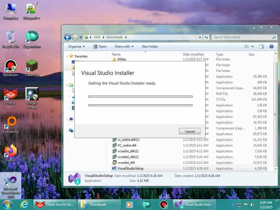Image resolution: width=280 pixels, height=210 pixels.
Task: Select the Notepad++ desktop shortcut
Action: click(x=32, y=11)
